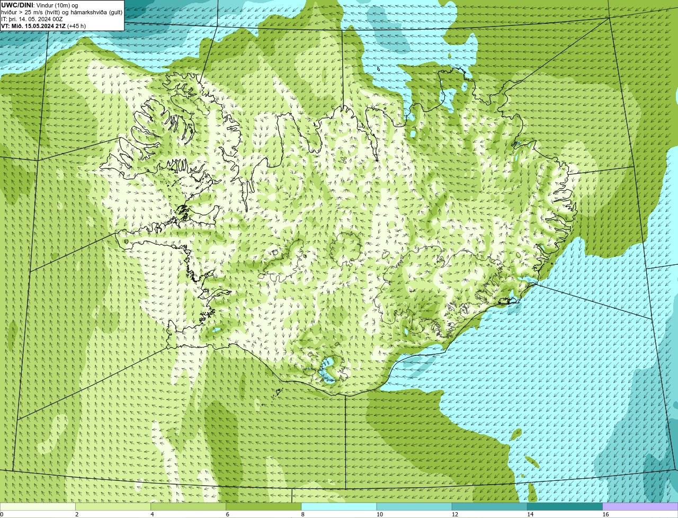Click the legend scale label "10"
Screen dimensions: 678x518
(379, 514)
